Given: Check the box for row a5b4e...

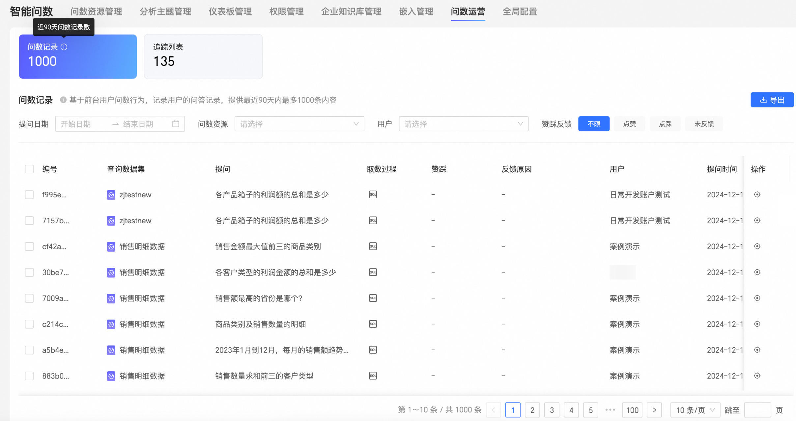Looking at the screenshot, I should click(29, 350).
